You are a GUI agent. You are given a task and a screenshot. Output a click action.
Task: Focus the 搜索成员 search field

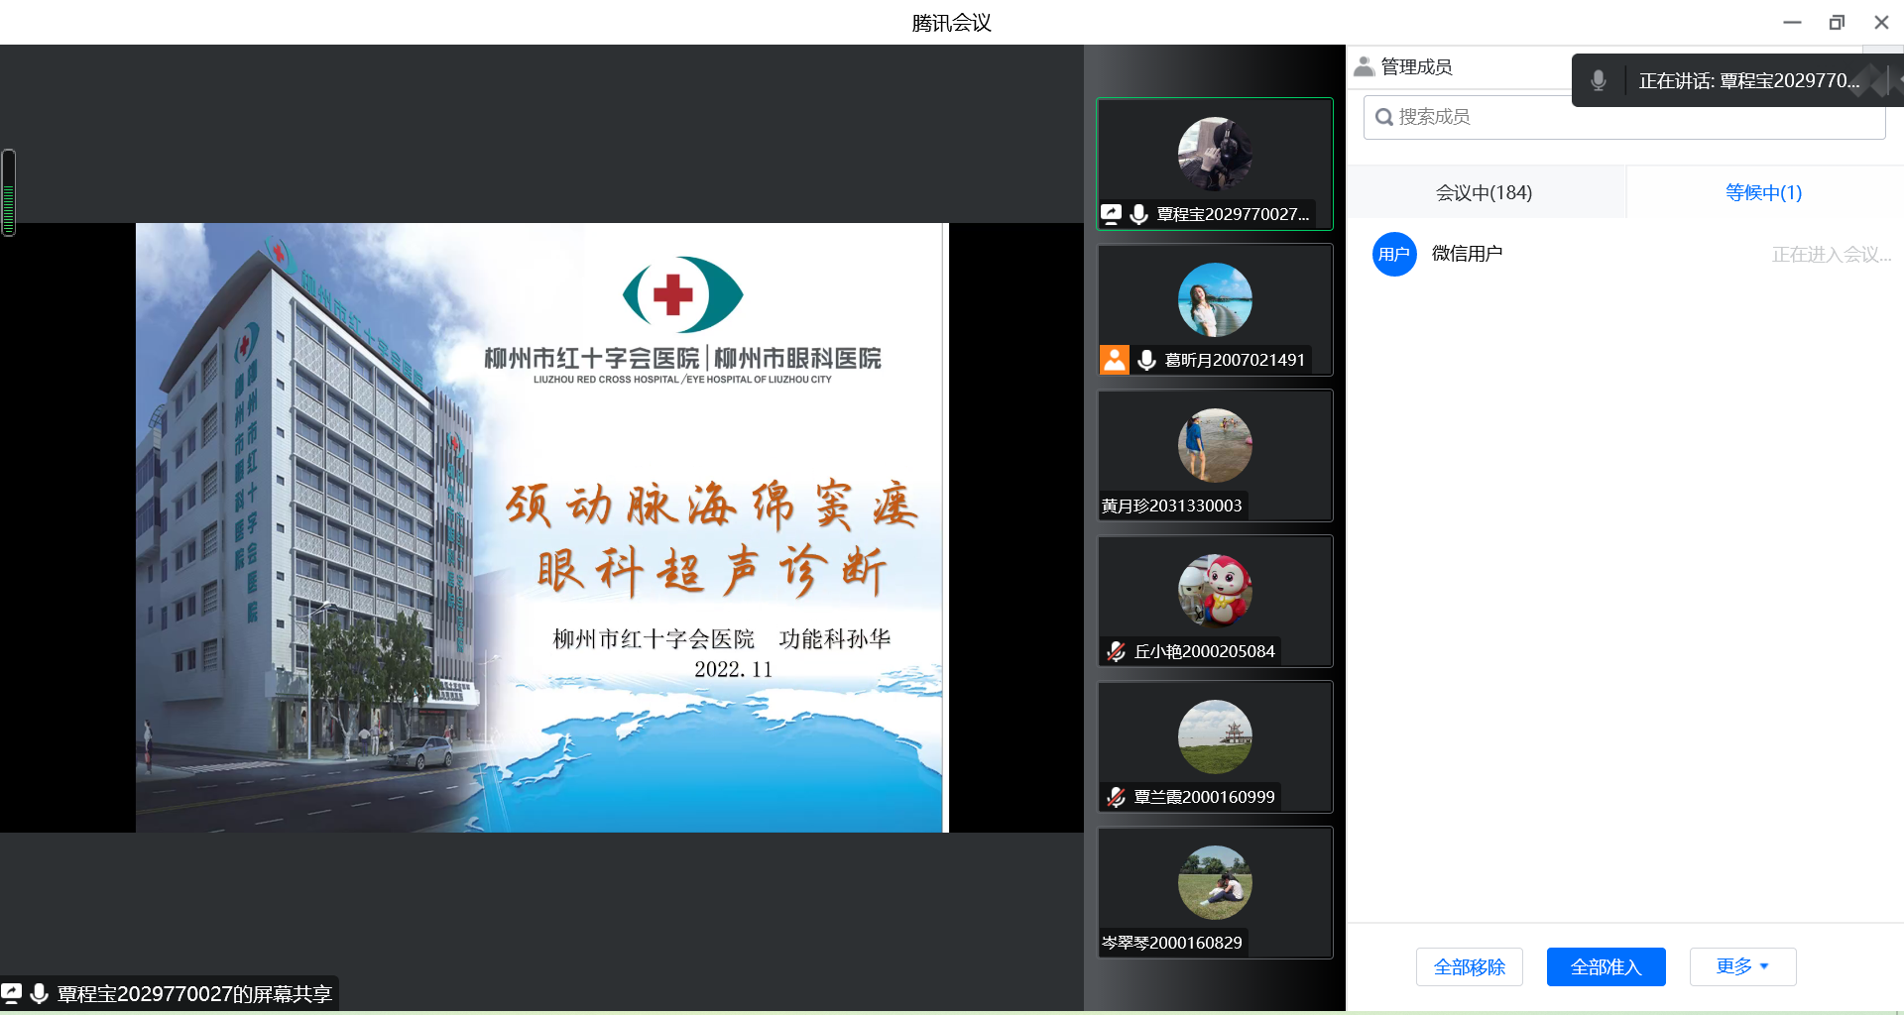1624,117
